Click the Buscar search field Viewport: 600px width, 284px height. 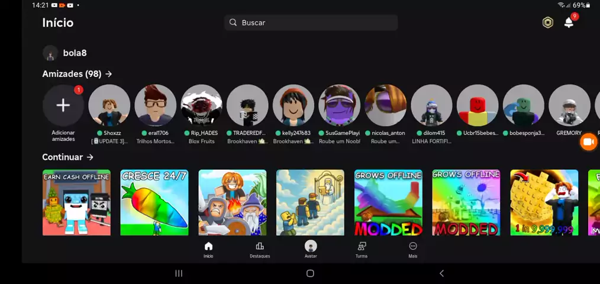(x=311, y=22)
